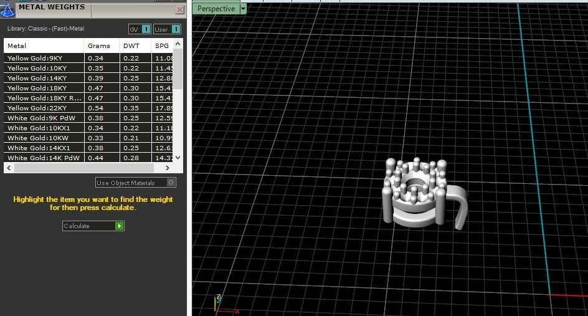Select the Yellow Gold:9KY row

tap(88, 58)
